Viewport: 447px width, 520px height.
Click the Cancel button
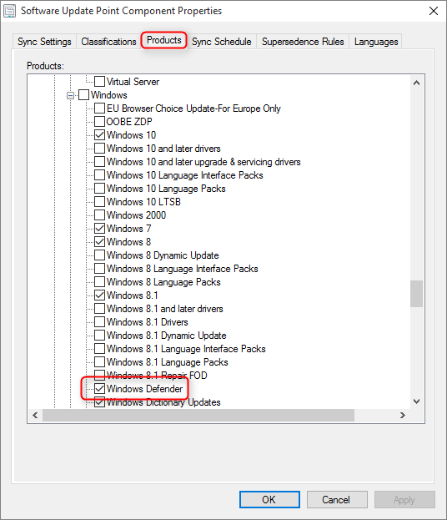[337, 500]
